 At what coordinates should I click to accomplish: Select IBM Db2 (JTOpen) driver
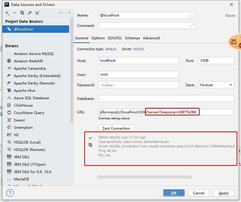pyautogui.click(x=30, y=164)
